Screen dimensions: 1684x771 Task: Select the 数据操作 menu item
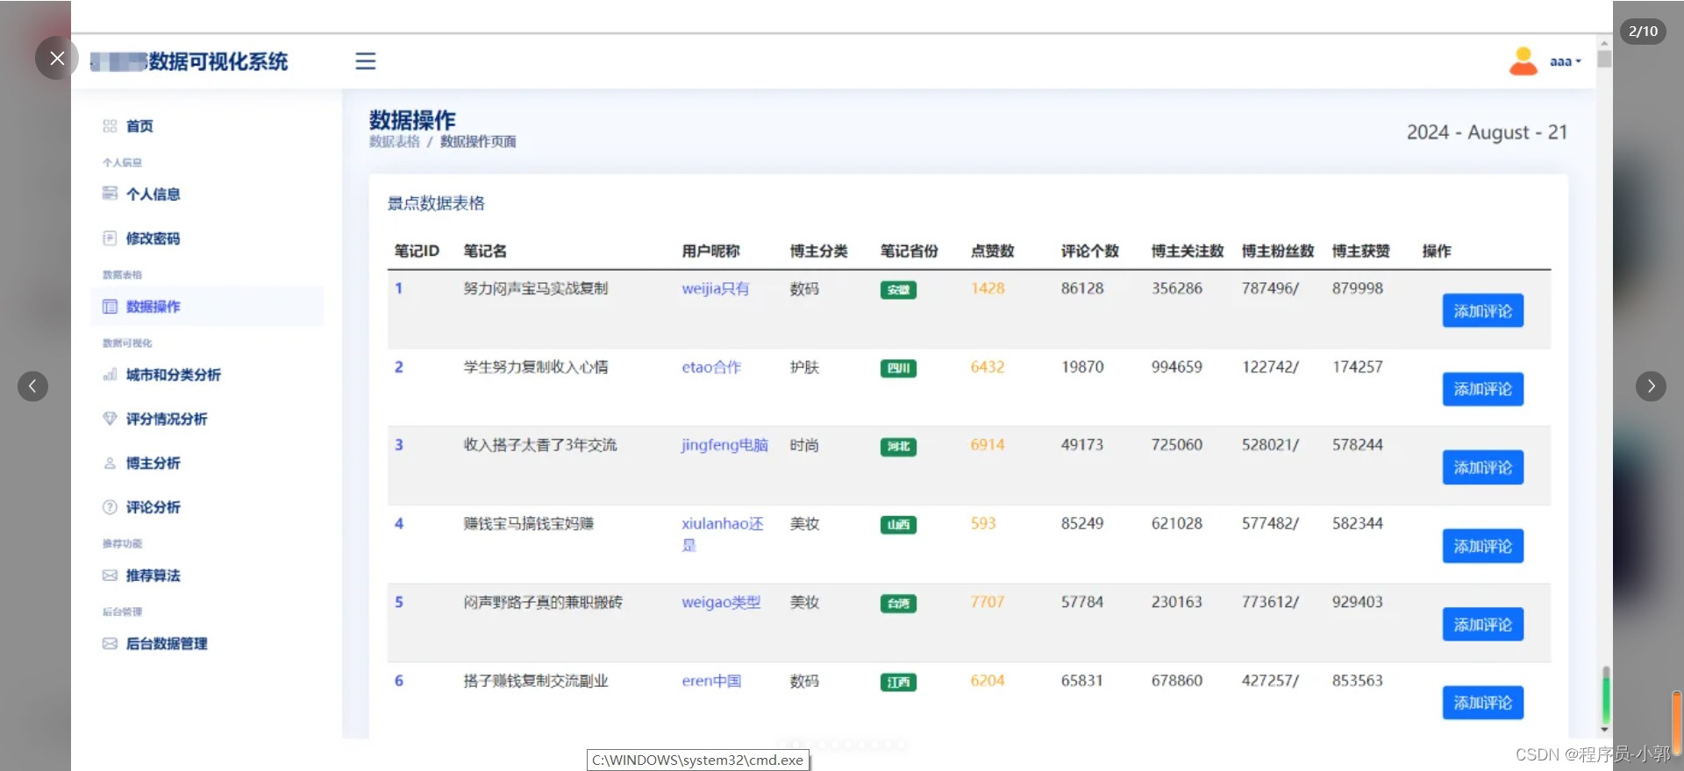[207, 307]
